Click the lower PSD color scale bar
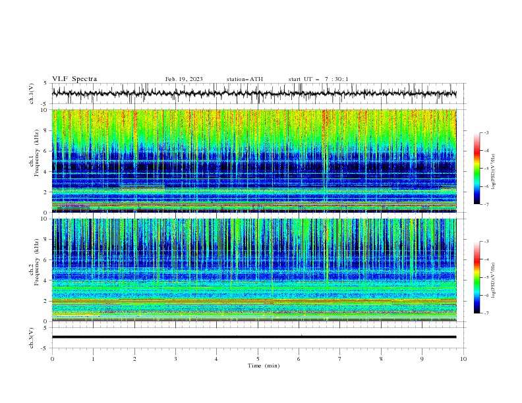This screenshot has height=403, width=522. (x=477, y=277)
